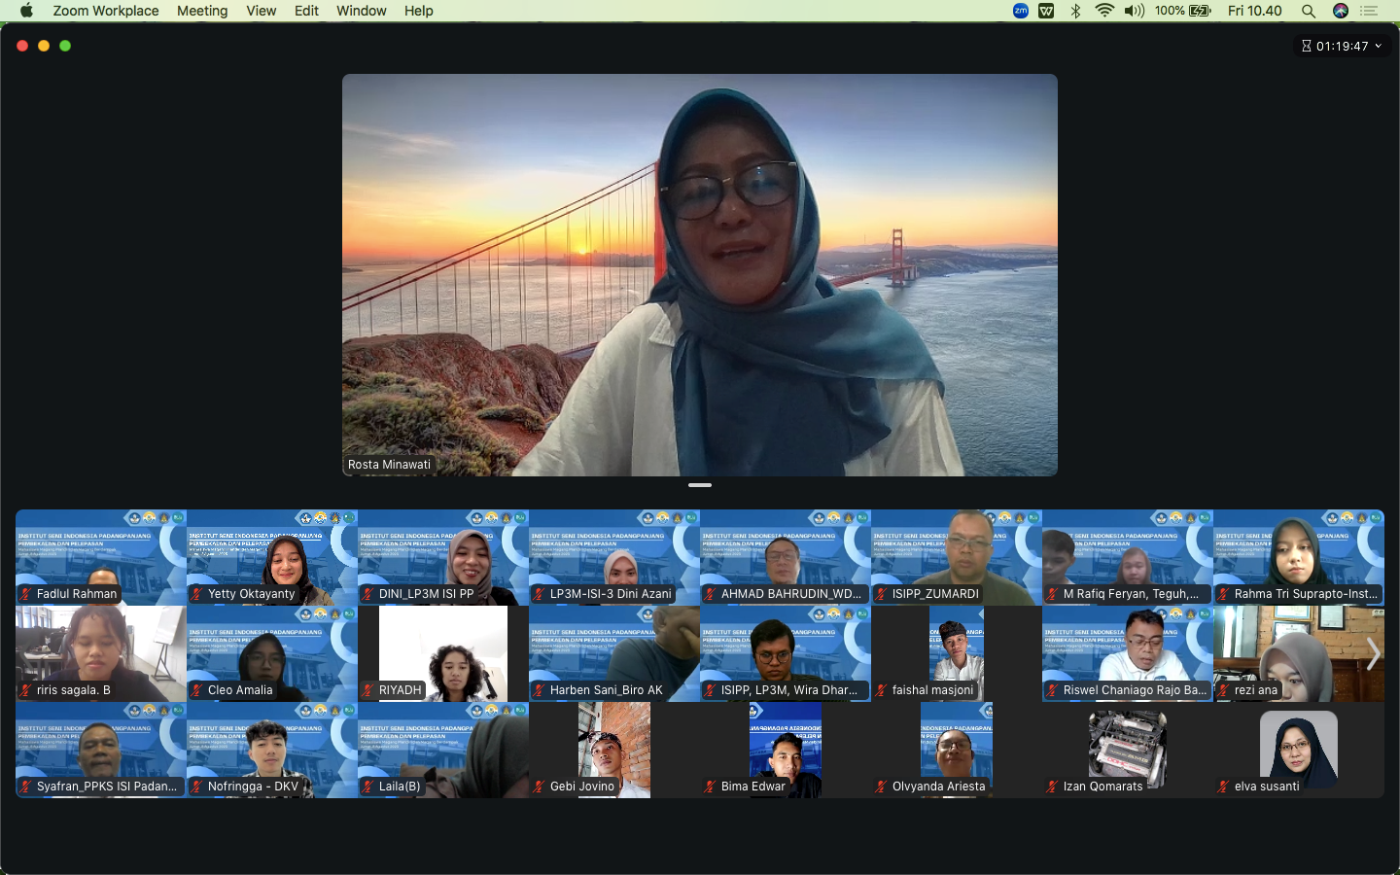
Task: Click the battery status icon
Action: pos(1200,11)
